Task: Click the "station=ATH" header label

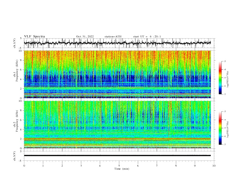Action: click(x=113, y=36)
